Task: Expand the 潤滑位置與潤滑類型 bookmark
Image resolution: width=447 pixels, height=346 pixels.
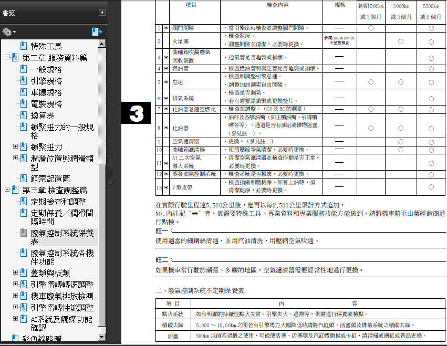Action: point(16,158)
